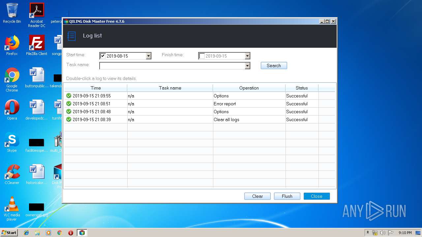422x237 pixels.
Task: Click the green check icon for 21:08:39 log
Action: click(x=69, y=119)
